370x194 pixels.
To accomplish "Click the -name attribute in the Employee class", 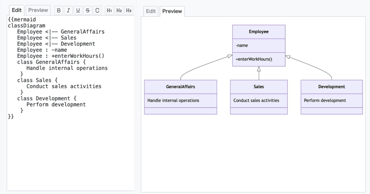I will 241,45.
